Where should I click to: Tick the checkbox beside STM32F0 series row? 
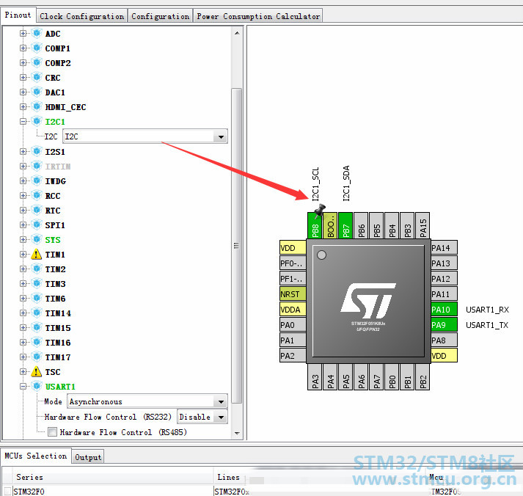(x=7, y=492)
